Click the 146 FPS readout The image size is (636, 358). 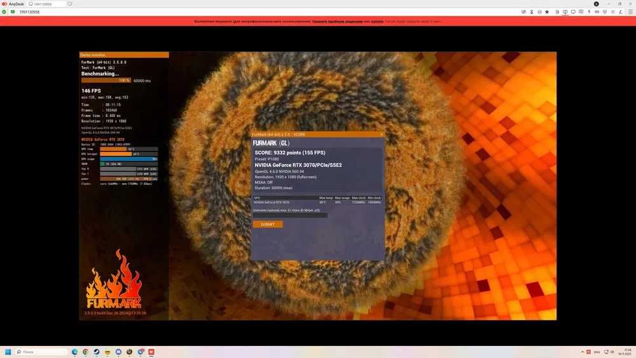pyautogui.click(x=91, y=91)
